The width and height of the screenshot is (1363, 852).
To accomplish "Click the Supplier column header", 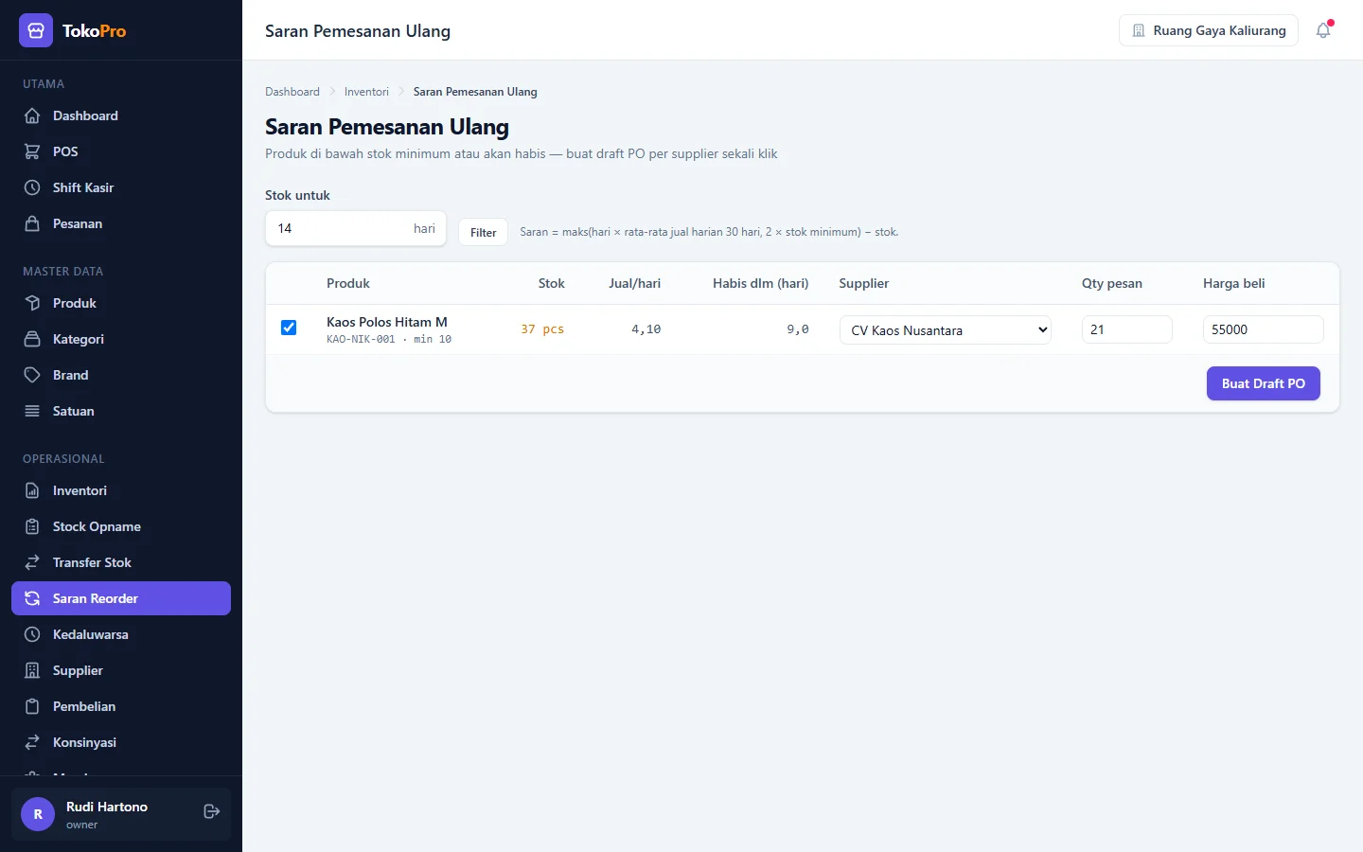I will point(864,283).
